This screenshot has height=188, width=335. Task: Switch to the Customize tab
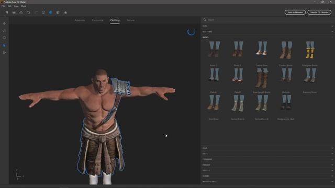click(98, 20)
